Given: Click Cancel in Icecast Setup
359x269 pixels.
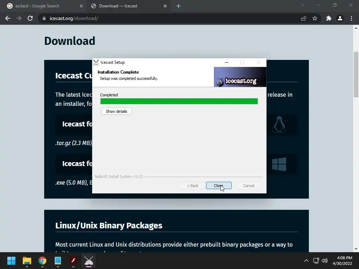Looking at the screenshot, I should (x=249, y=186).
